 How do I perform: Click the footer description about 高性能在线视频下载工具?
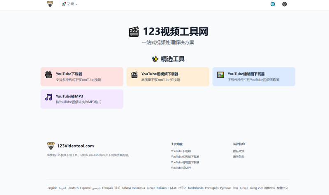[88, 156]
